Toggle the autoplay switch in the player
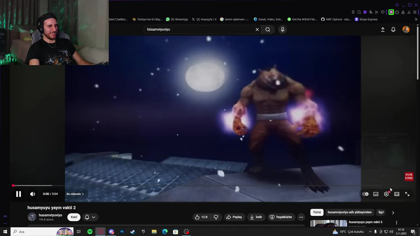Screen dimensions: 420x236 click(x=365, y=194)
